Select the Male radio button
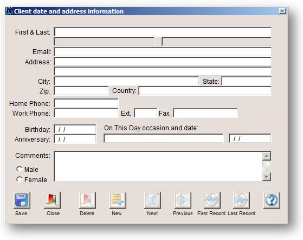Screen dimensions: 303x240 tap(19, 169)
